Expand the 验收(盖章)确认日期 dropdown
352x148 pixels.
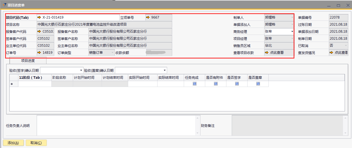pyautogui.click(x=165, y=70)
